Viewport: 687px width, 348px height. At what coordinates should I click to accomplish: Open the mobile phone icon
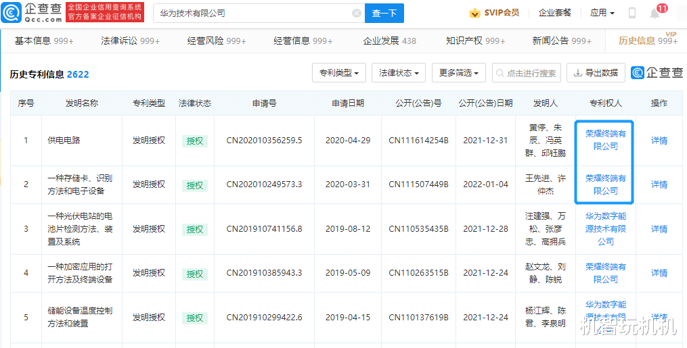tap(631, 13)
